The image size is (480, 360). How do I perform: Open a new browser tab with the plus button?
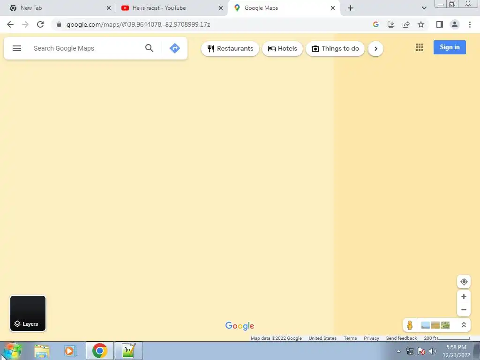pos(351,8)
